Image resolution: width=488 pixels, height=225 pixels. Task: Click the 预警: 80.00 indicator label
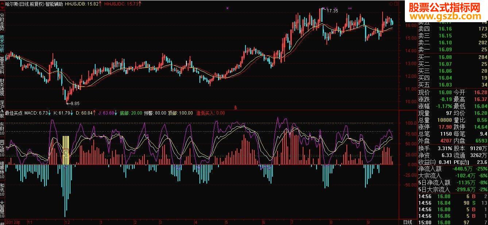[155, 113]
